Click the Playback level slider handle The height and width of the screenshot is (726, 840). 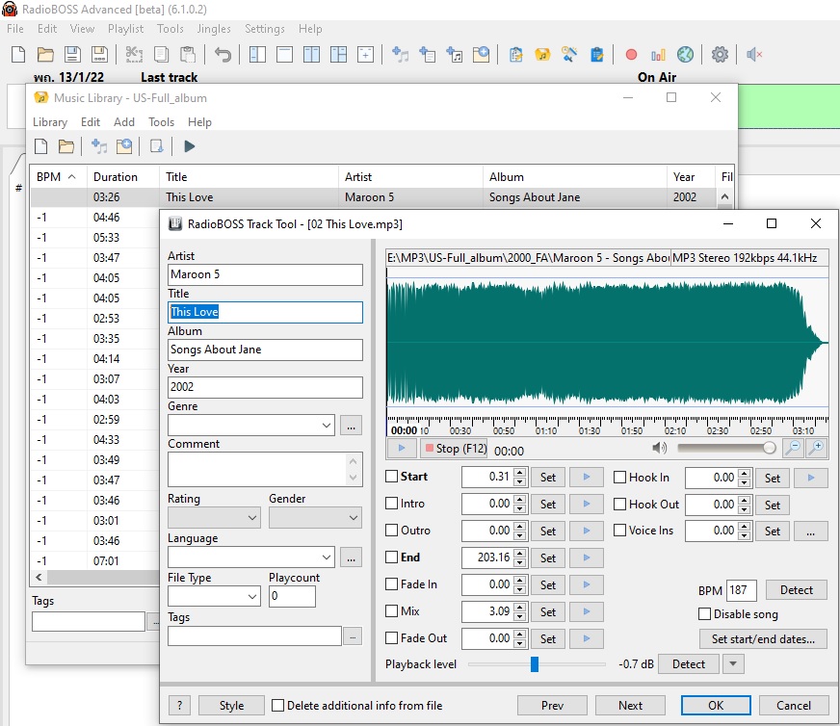pyautogui.click(x=535, y=664)
